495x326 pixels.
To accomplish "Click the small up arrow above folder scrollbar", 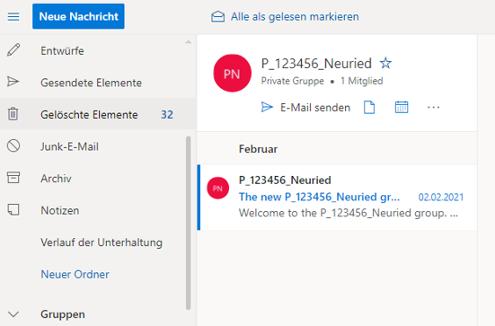I will coord(188,41).
